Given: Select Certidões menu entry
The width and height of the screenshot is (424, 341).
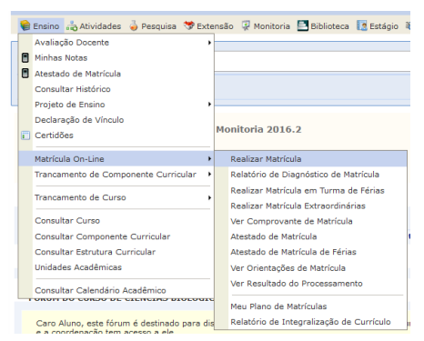Looking at the screenshot, I should pos(116,135).
